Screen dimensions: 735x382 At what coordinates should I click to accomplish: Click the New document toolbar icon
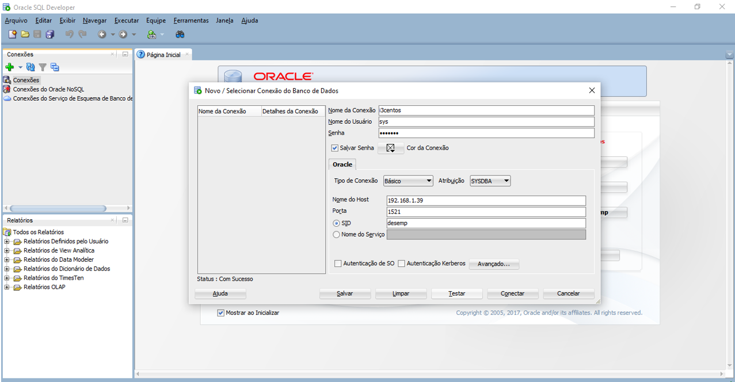point(12,35)
